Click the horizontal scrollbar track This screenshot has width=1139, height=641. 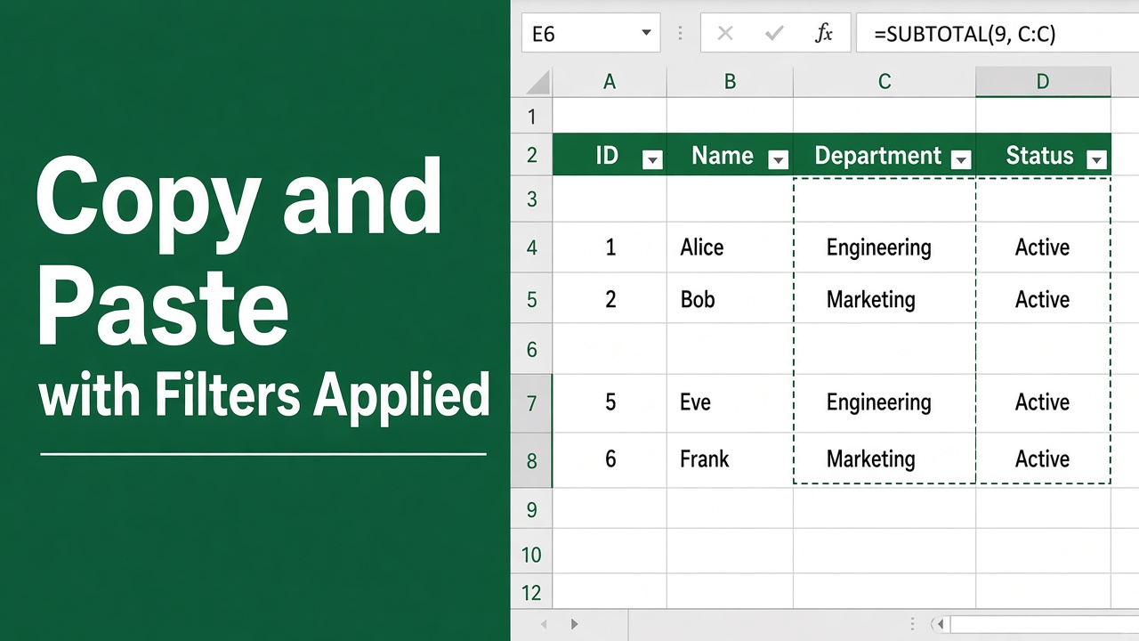[x=1044, y=625]
